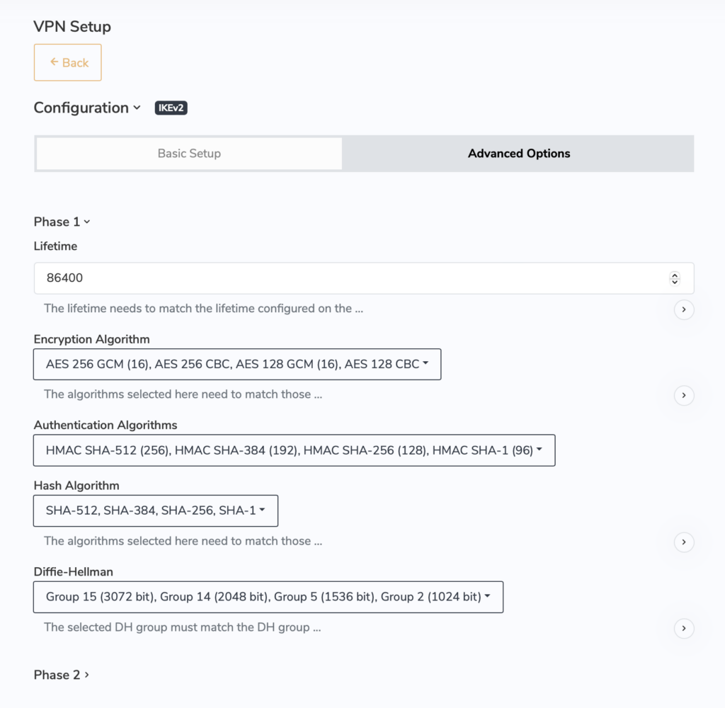Viewport: 725px width, 708px height.
Task: Expand the Phase 2 section
Action: (x=61, y=675)
